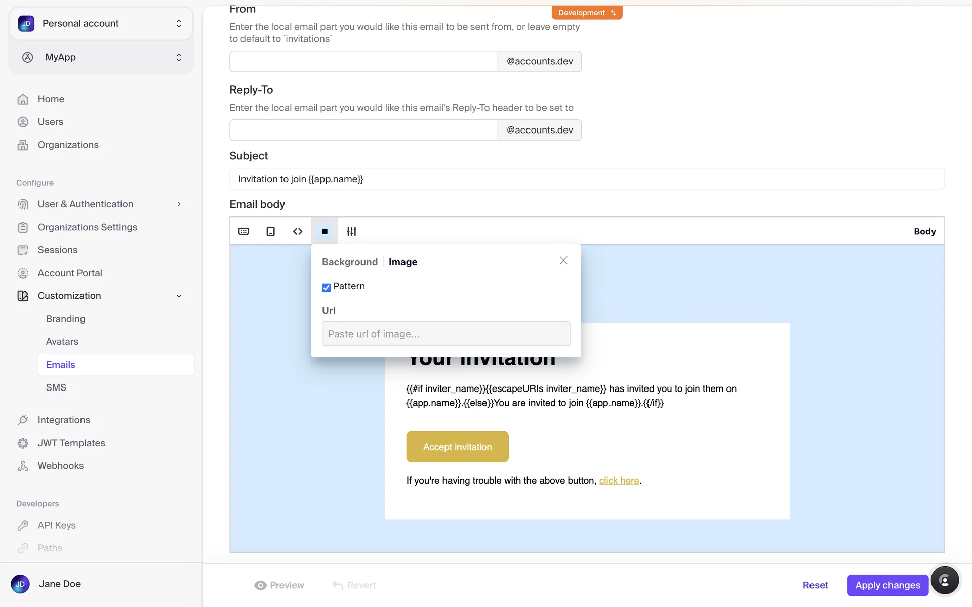Close the Background Image popup
This screenshot has height=607, width=972.
click(x=563, y=261)
